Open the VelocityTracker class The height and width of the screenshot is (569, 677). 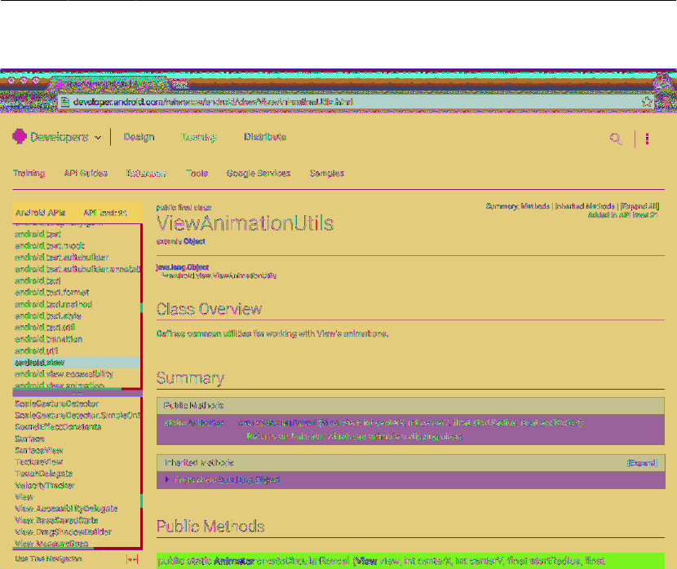pyautogui.click(x=45, y=485)
